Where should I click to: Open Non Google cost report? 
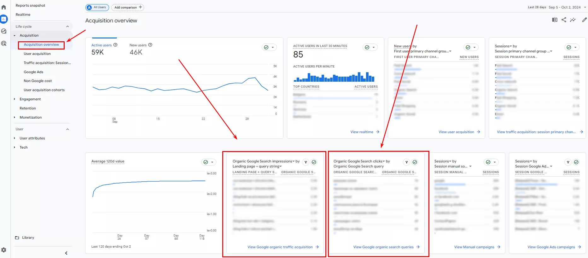click(38, 81)
